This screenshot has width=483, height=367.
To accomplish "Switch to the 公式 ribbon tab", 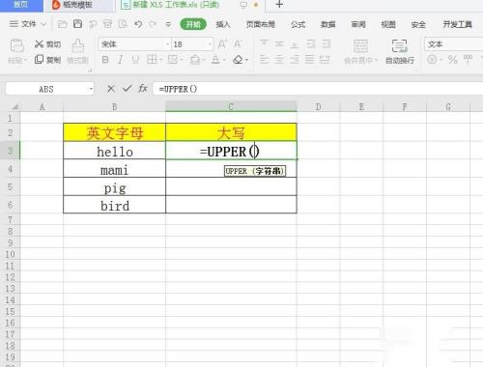I will coord(298,24).
